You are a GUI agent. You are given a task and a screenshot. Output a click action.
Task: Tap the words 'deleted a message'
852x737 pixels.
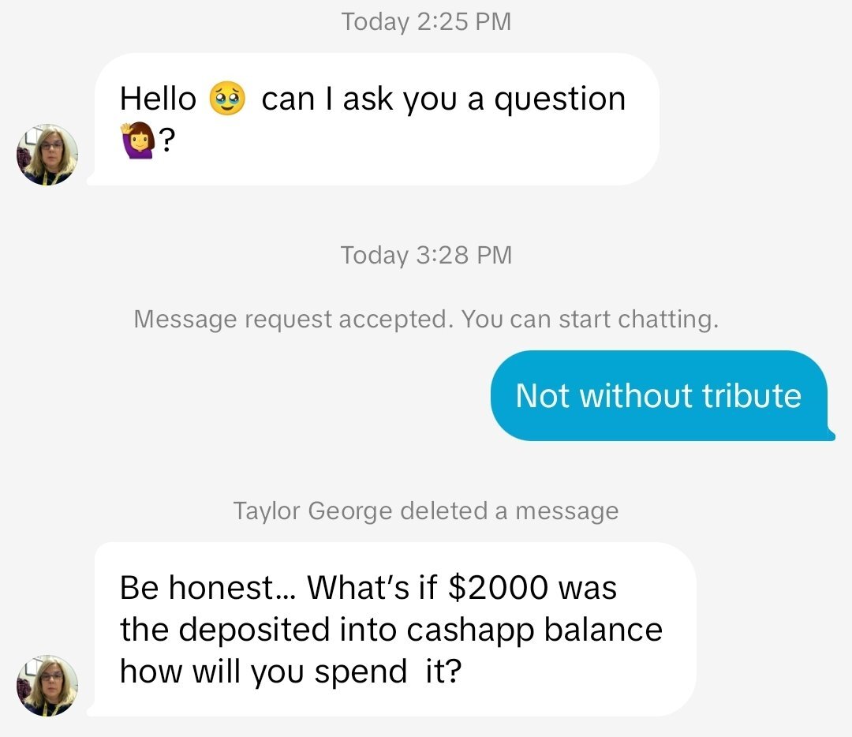[509, 511]
